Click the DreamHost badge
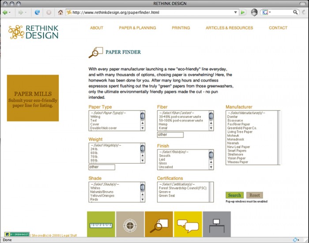Screen dimensions: 309x243 [x=17, y=234]
